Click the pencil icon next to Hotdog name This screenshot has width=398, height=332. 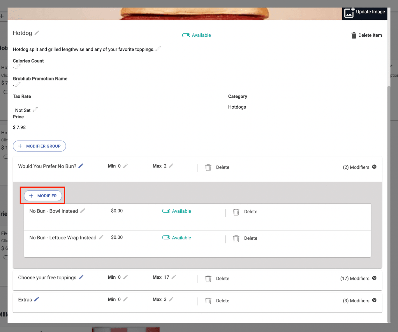pyautogui.click(x=37, y=33)
